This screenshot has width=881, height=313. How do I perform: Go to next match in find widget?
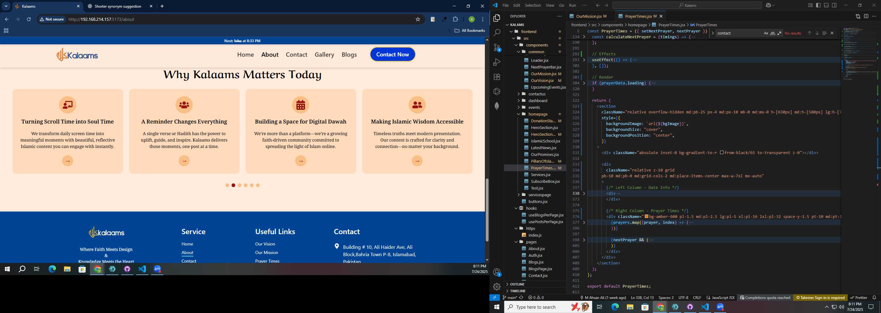[x=817, y=33]
